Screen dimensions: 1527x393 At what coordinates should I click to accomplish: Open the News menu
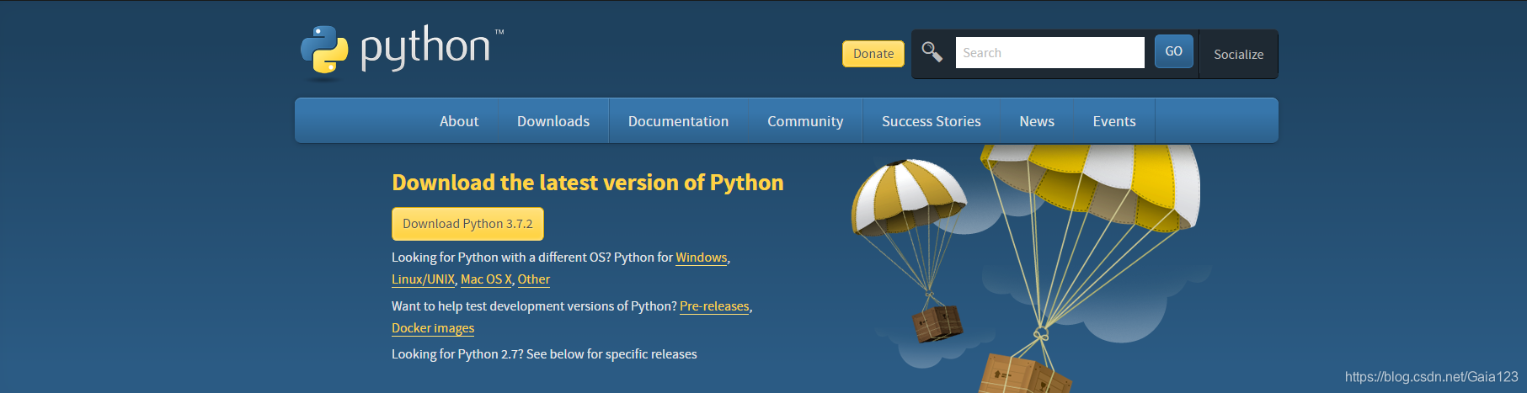tap(1037, 121)
